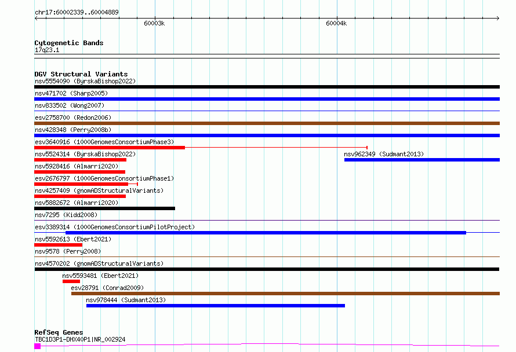The height and width of the screenshot is (352, 516).
Task: Open second gnomAD variant nsv4570202 label
Action: coord(99,263)
